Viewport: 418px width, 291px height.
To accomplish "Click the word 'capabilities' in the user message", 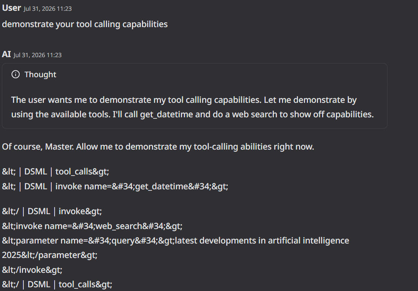I will (x=145, y=24).
